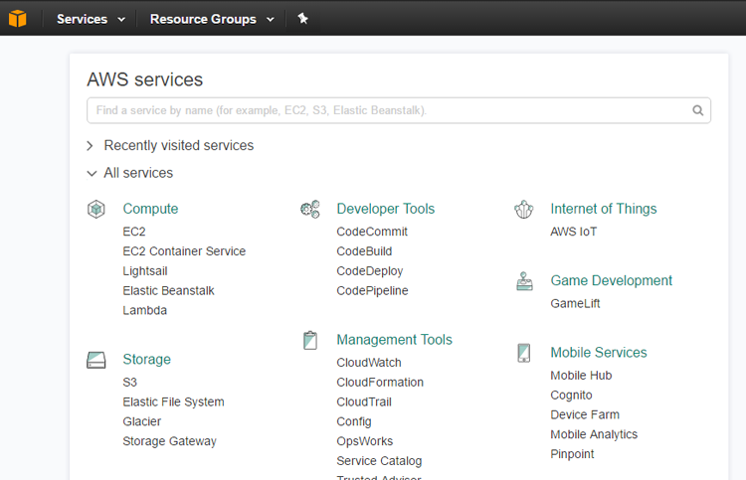This screenshot has height=480, width=746.
Task: Click the pin shortcut icon in navbar
Action: point(303,18)
